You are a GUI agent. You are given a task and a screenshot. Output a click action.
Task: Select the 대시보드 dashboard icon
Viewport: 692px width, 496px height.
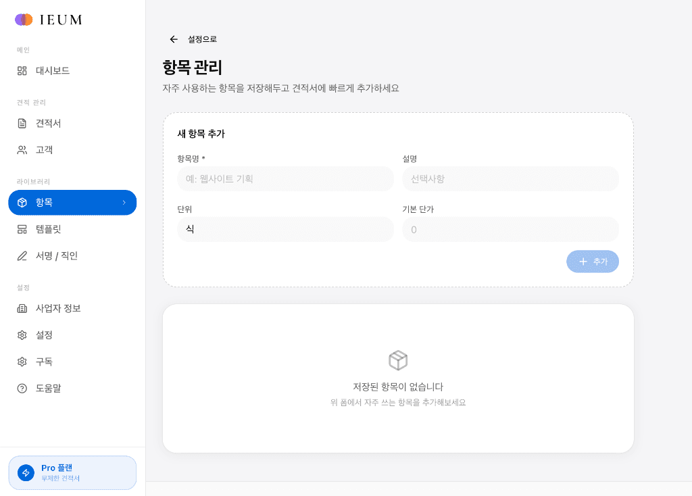(23, 70)
